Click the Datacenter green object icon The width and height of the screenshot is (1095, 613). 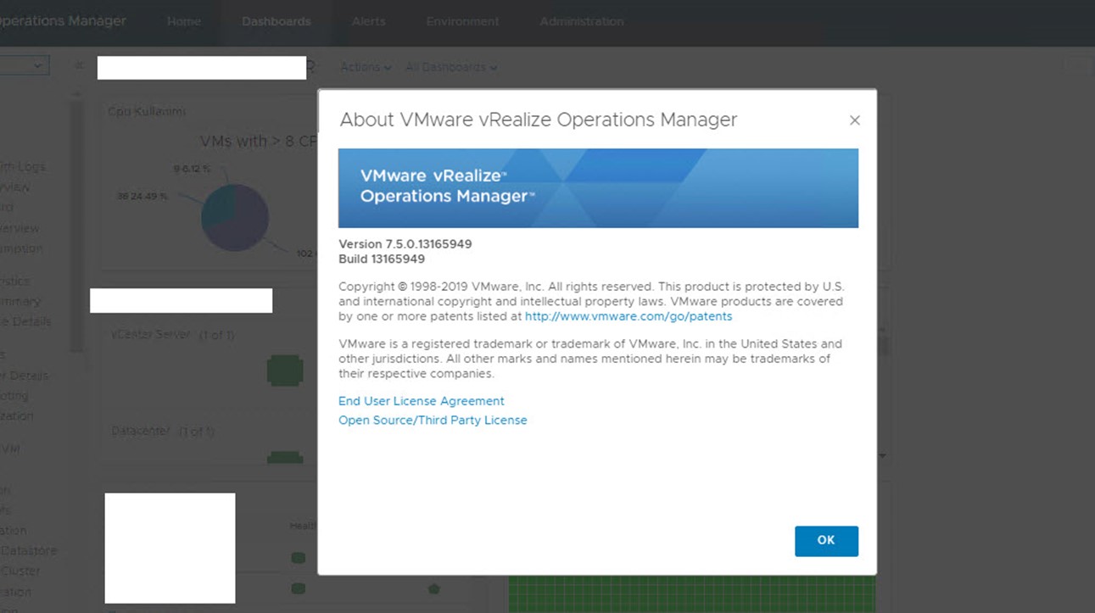pos(285,458)
